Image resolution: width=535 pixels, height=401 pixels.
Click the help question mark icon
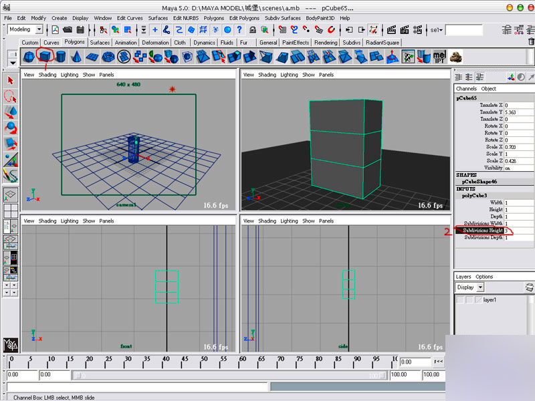(x=240, y=29)
